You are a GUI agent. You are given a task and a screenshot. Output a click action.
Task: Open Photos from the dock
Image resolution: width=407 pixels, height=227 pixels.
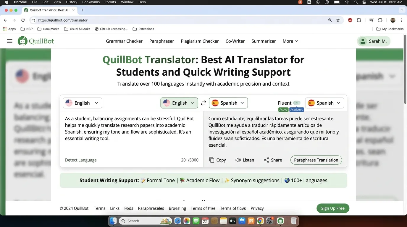pos(187,221)
